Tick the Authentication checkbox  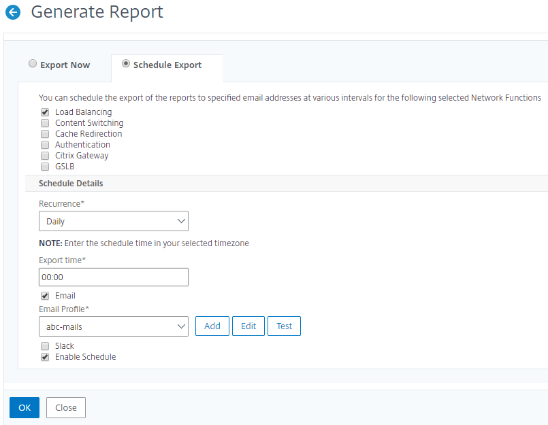coord(45,145)
